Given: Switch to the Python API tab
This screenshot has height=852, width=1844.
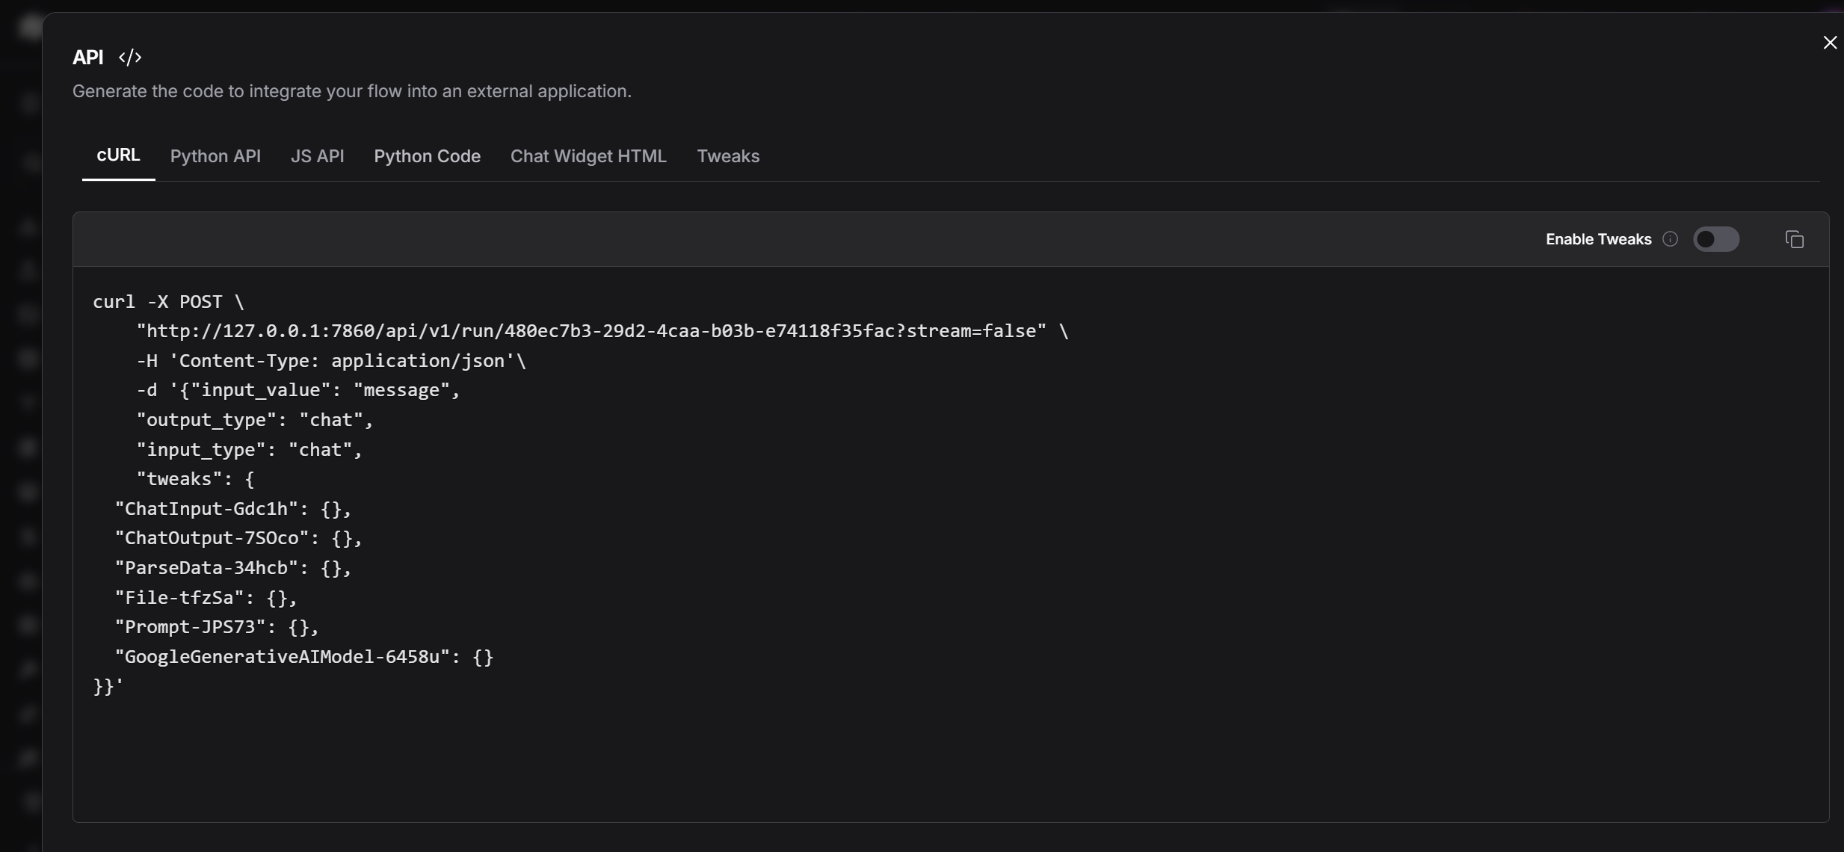Looking at the screenshot, I should click(215, 156).
